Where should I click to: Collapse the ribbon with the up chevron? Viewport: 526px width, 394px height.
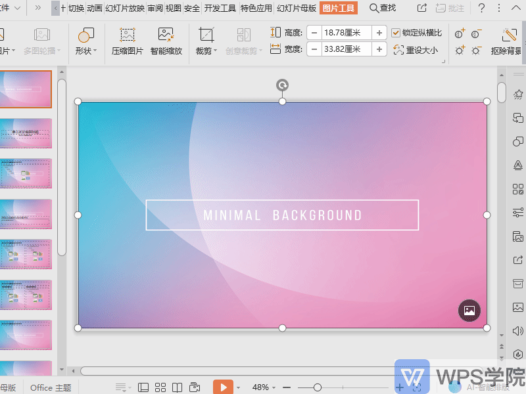click(x=516, y=8)
